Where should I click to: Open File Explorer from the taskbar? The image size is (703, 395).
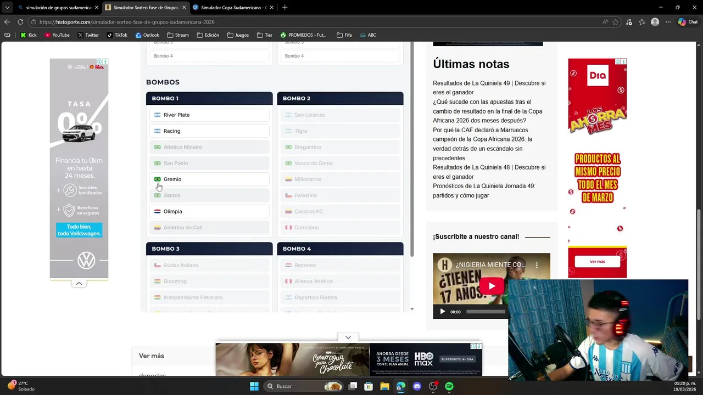384,386
